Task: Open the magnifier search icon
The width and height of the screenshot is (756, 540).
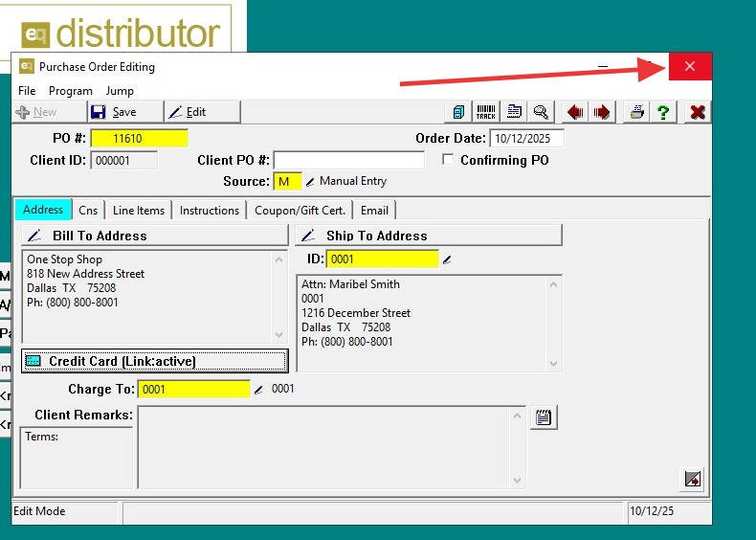Action: click(541, 112)
